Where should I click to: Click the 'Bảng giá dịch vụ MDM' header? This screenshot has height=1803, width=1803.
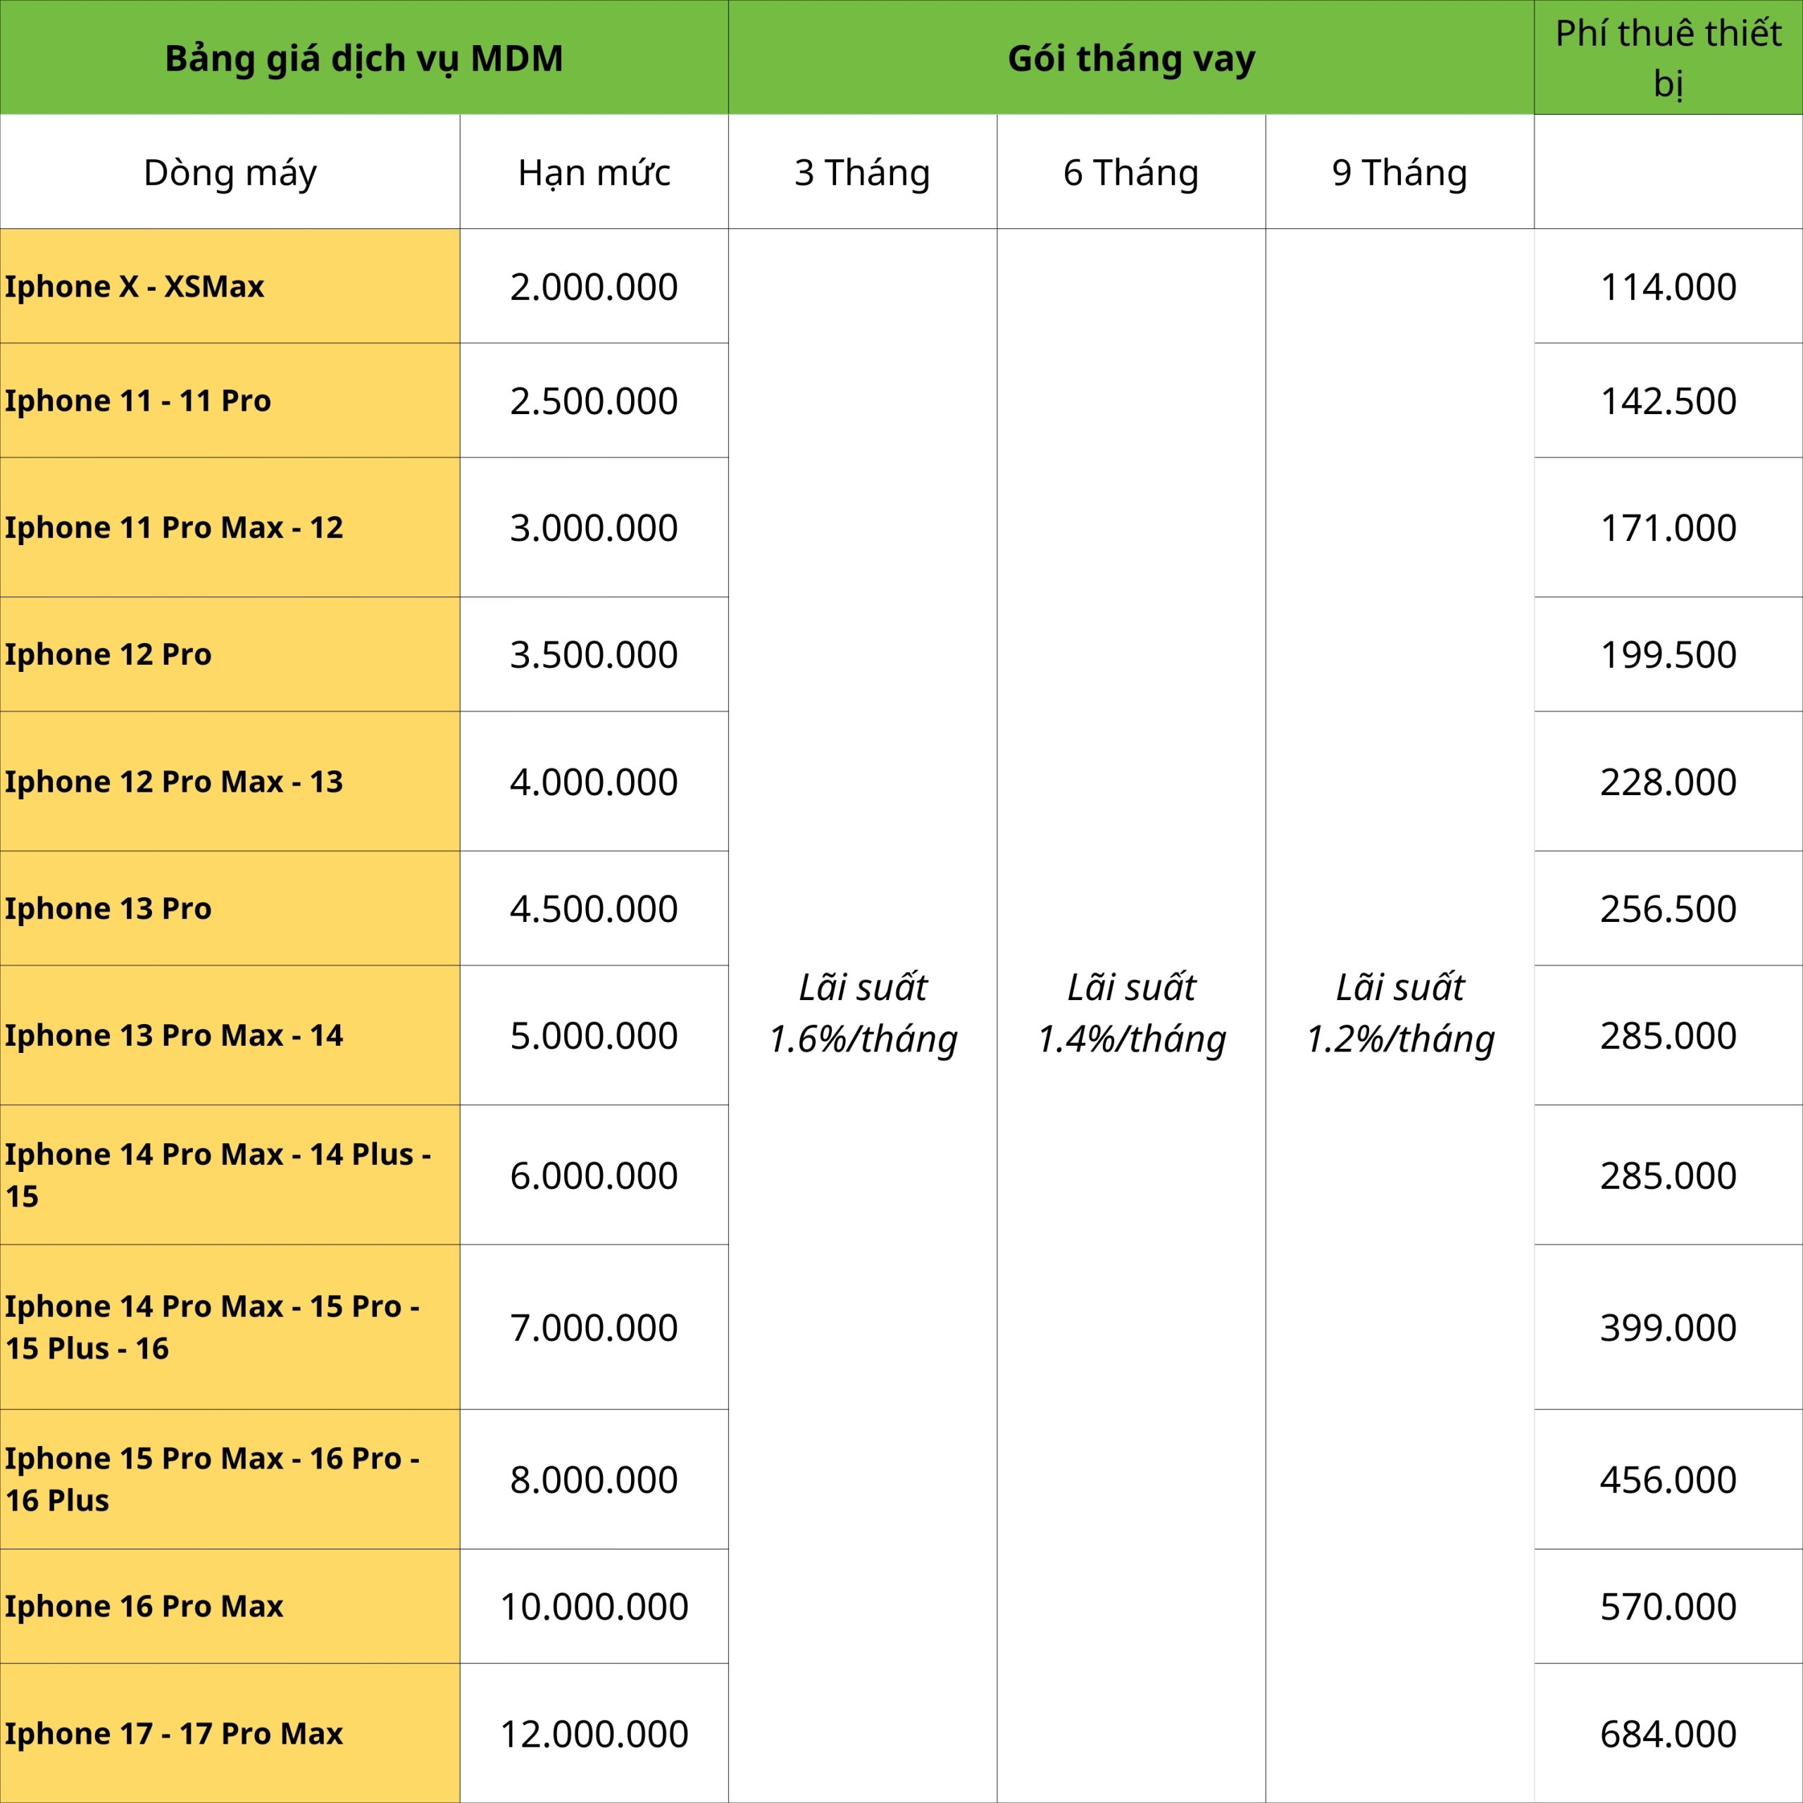pyautogui.click(x=364, y=58)
